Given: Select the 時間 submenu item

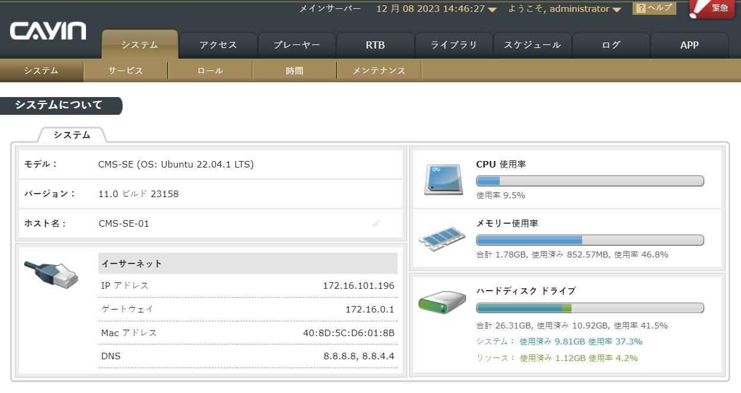Looking at the screenshot, I should pos(295,70).
